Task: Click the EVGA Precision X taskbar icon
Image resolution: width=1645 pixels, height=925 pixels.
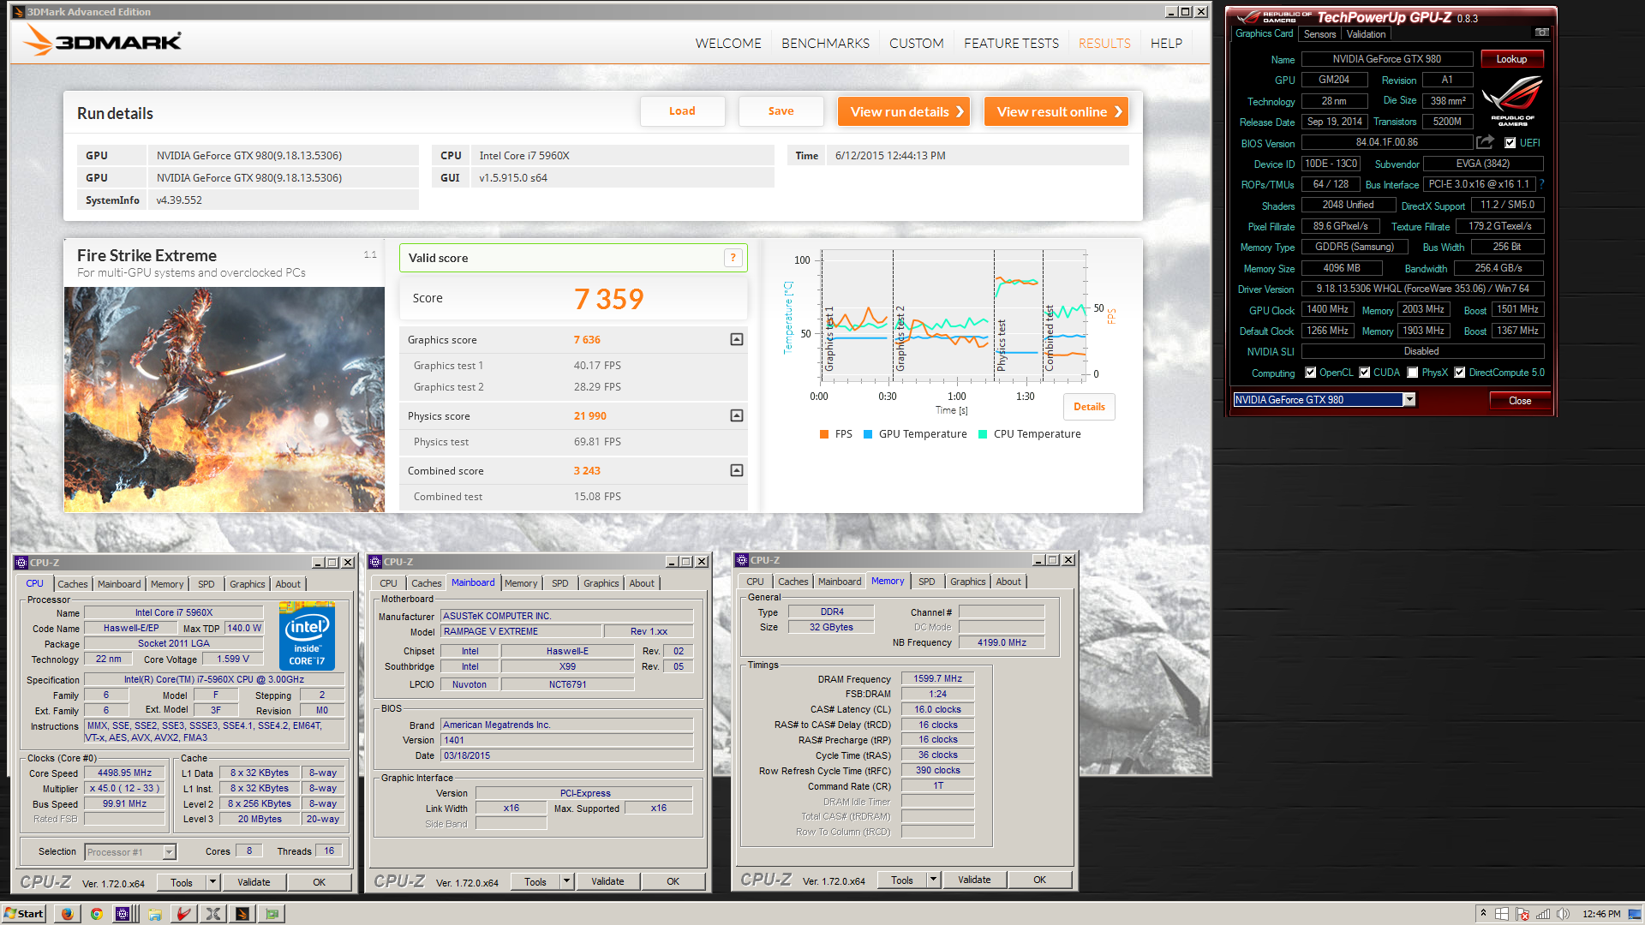Action: (x=213, y=914)
